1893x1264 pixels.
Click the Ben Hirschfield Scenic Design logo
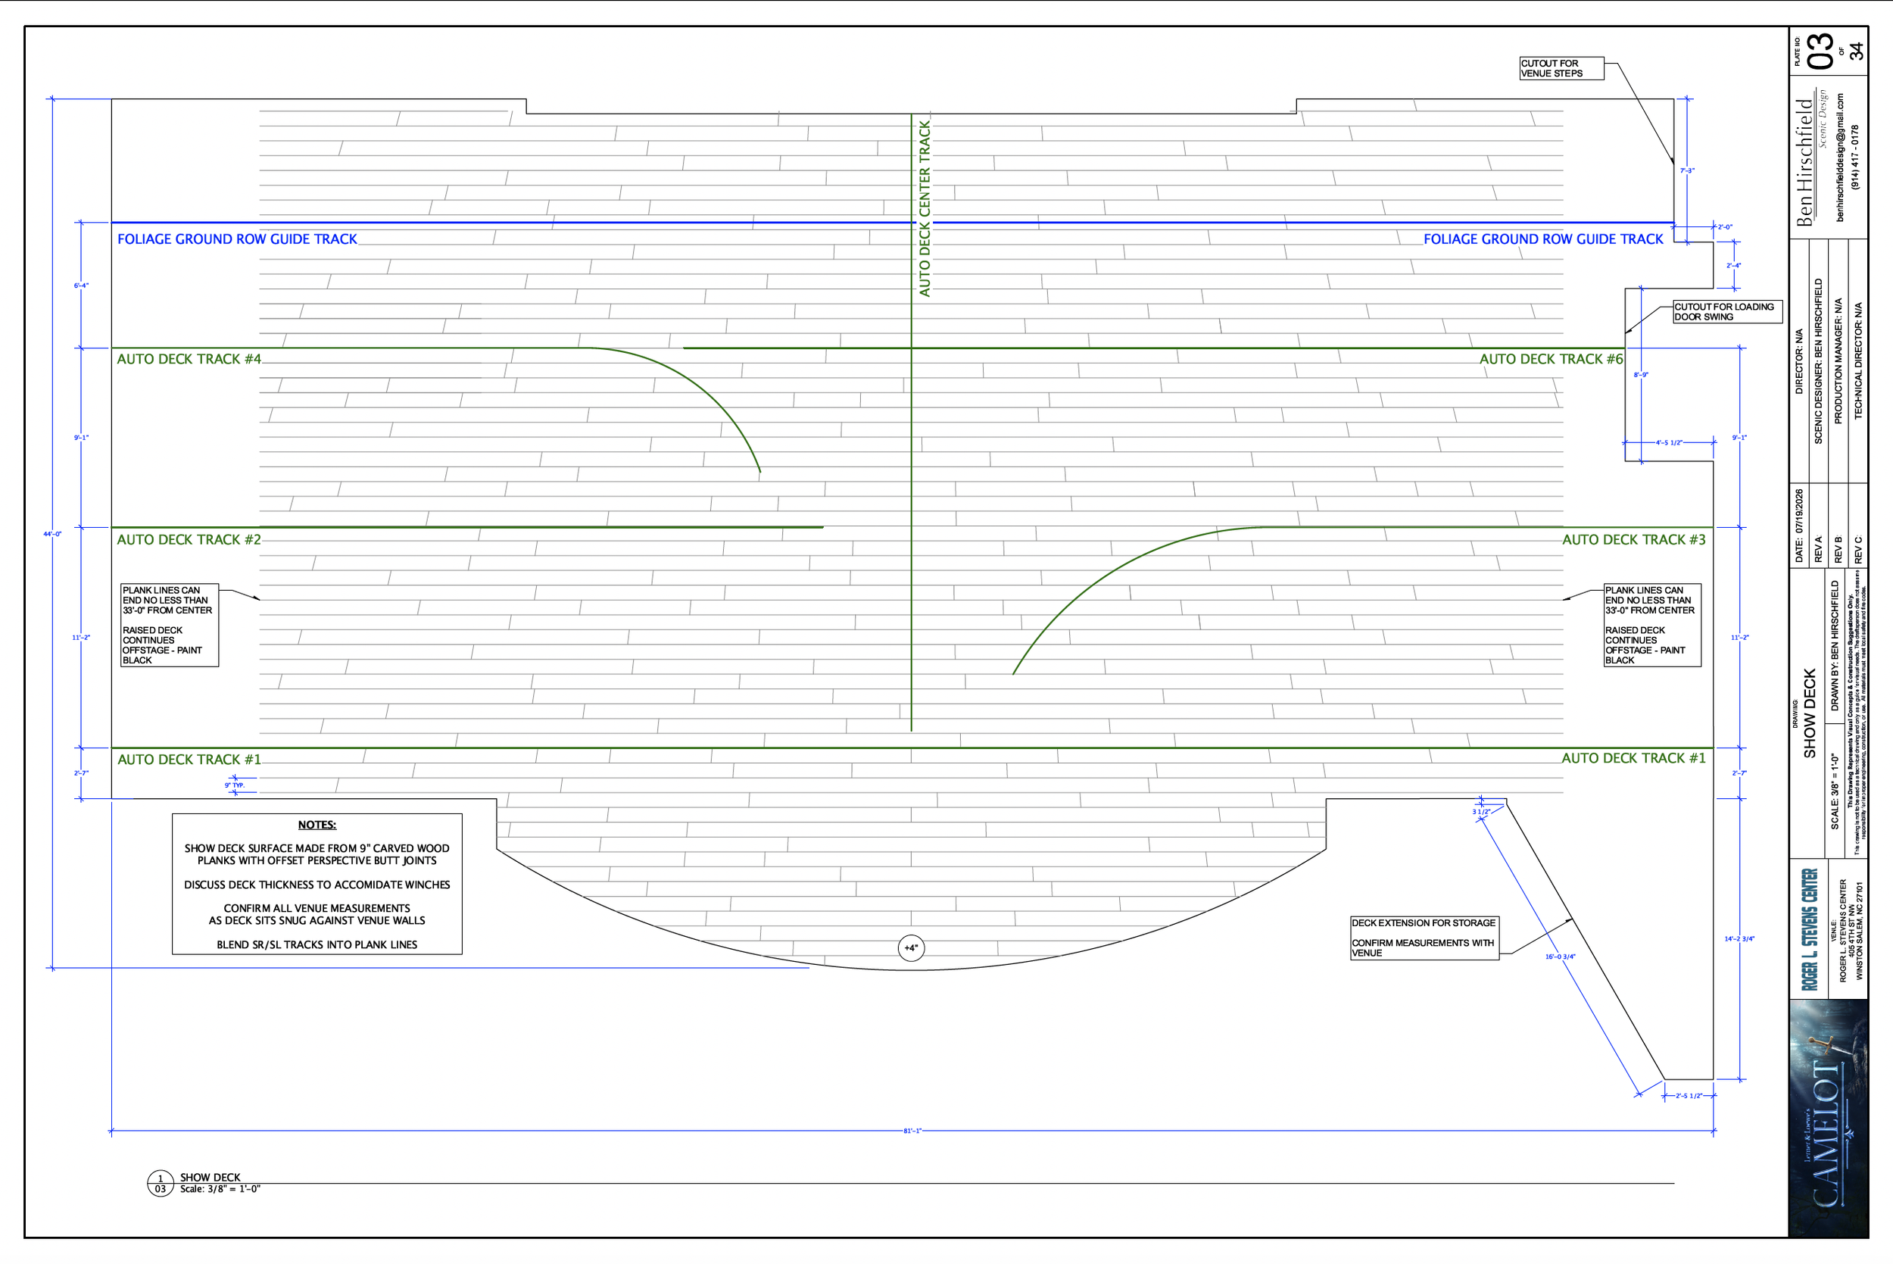coord(1810,159)
